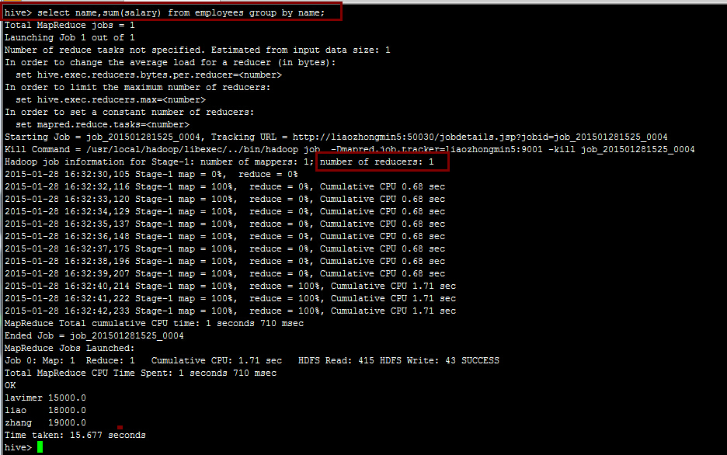727x455 pixels.
Task: Click 'set hive.exec.reducers.max=<number>' line
Action: [111, 99]
